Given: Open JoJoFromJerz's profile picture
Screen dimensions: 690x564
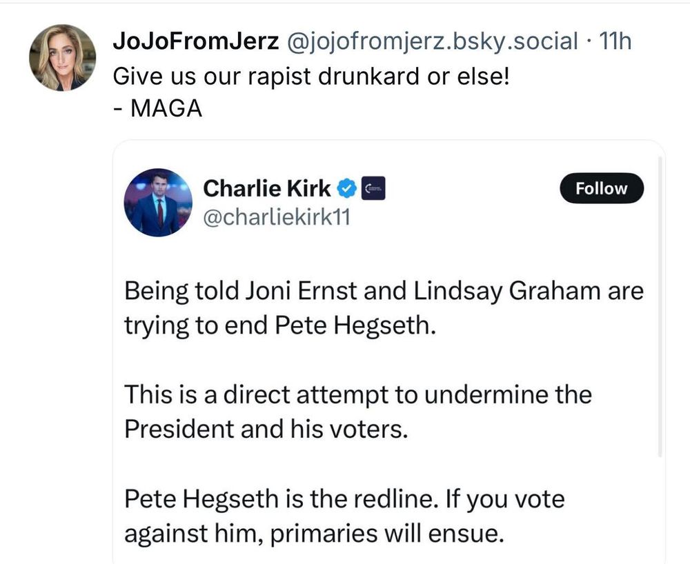Looking at the screenshot, I should pos(62,58).
